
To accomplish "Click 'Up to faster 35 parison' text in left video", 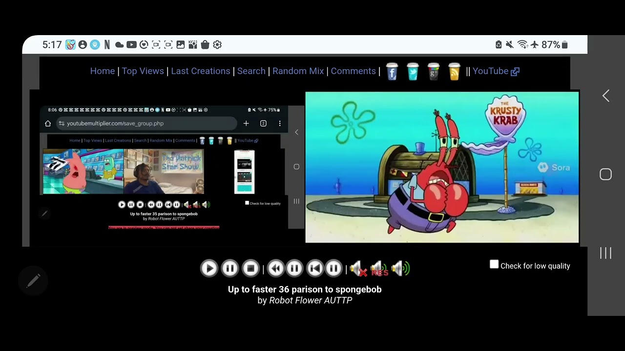I will click(164, 214).
